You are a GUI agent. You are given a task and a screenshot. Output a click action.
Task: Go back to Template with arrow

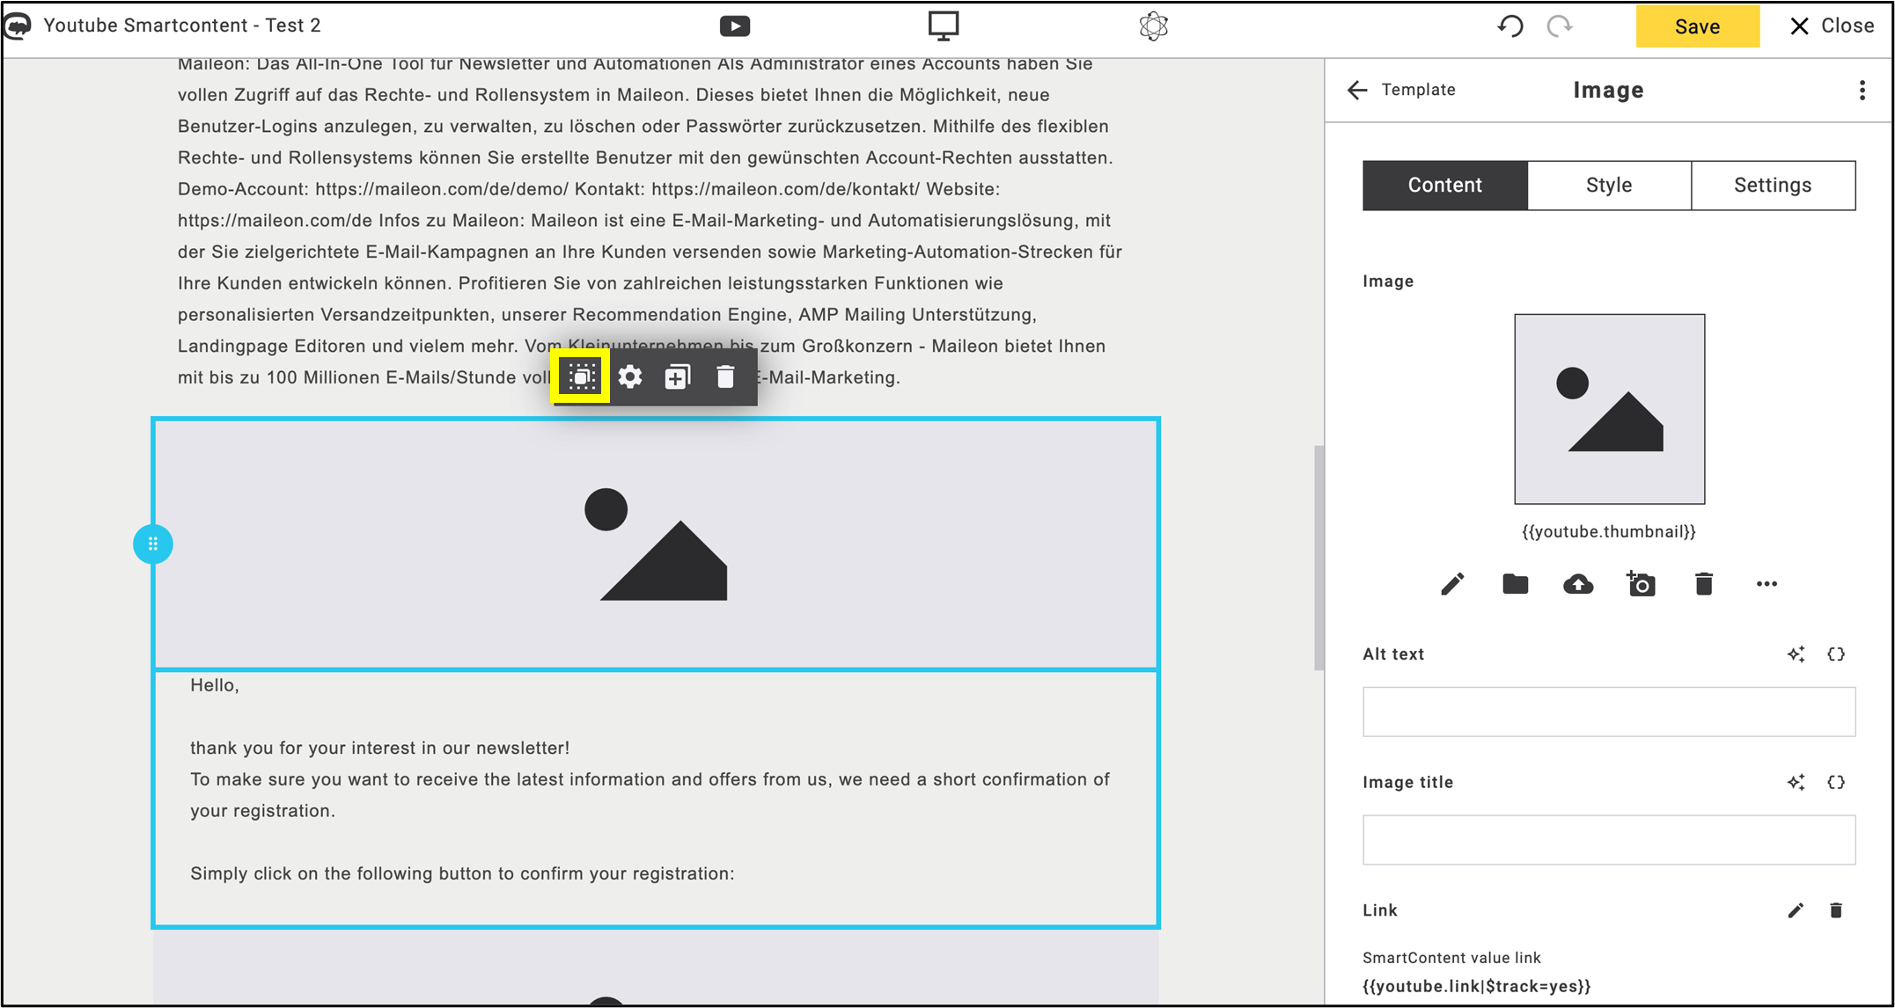point(1357,90)
